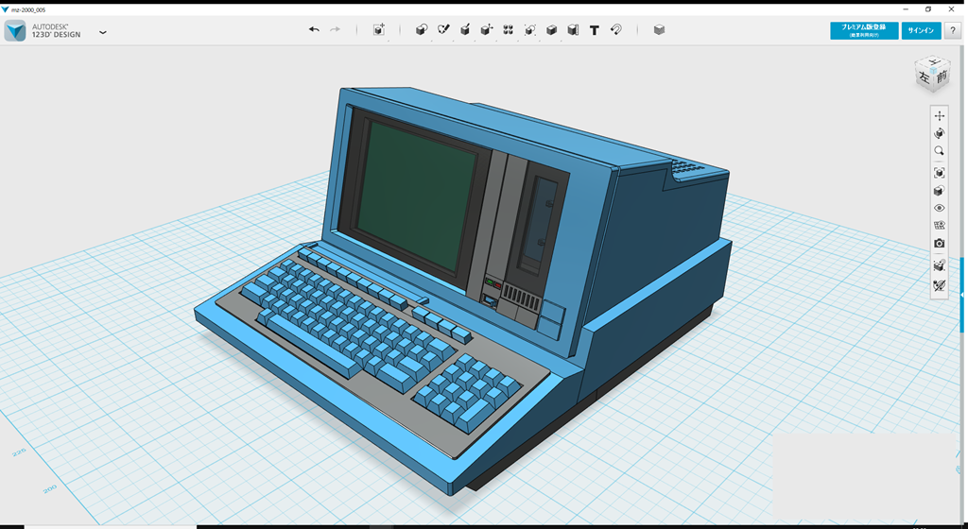This screenshot has width=968, height=529.
Task: Select the Text tool (T icon)
Action: pos(594,30)
